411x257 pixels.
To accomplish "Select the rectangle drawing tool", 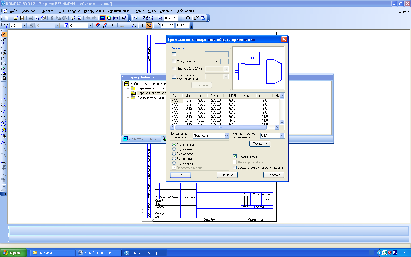I will coord(3,161).
